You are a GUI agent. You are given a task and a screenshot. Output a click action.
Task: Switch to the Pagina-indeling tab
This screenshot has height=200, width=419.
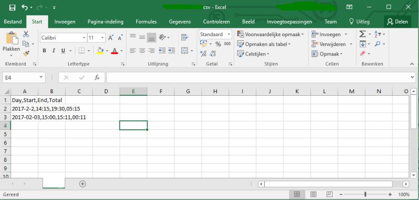(106, 21)
